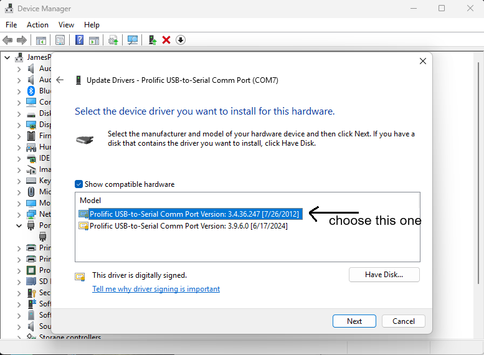Expand the Display adapters tree category

pyautogui.click(x=19, y=125)
